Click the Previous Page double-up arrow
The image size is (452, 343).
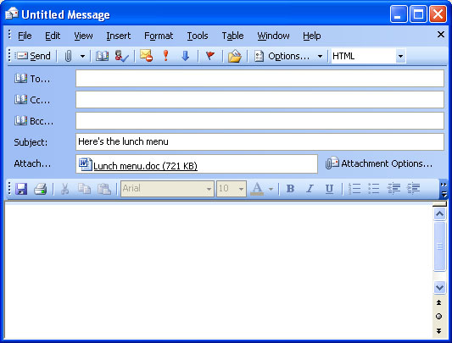point(438,302)
